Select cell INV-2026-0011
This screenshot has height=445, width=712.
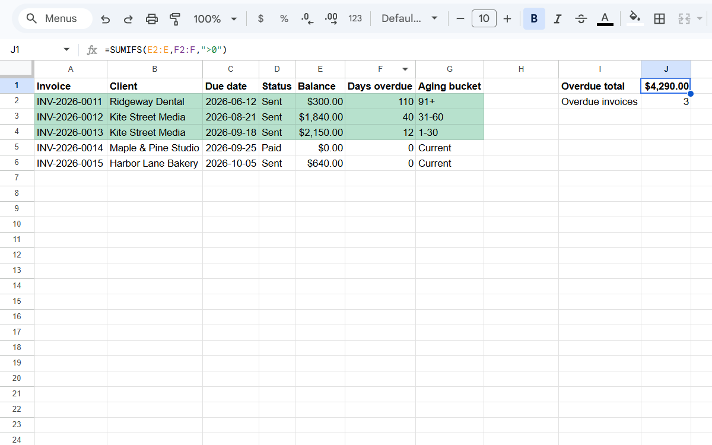(x=71, y=101)
